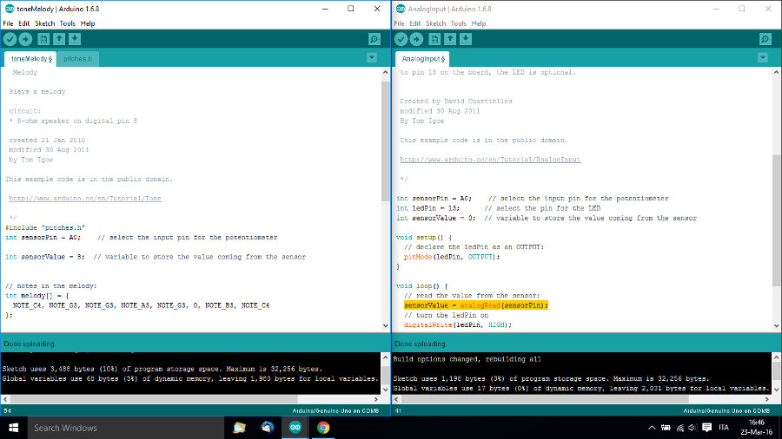782x439 pixels.
Task: Open Edit menu in toneMelody window
Action: 24,23
